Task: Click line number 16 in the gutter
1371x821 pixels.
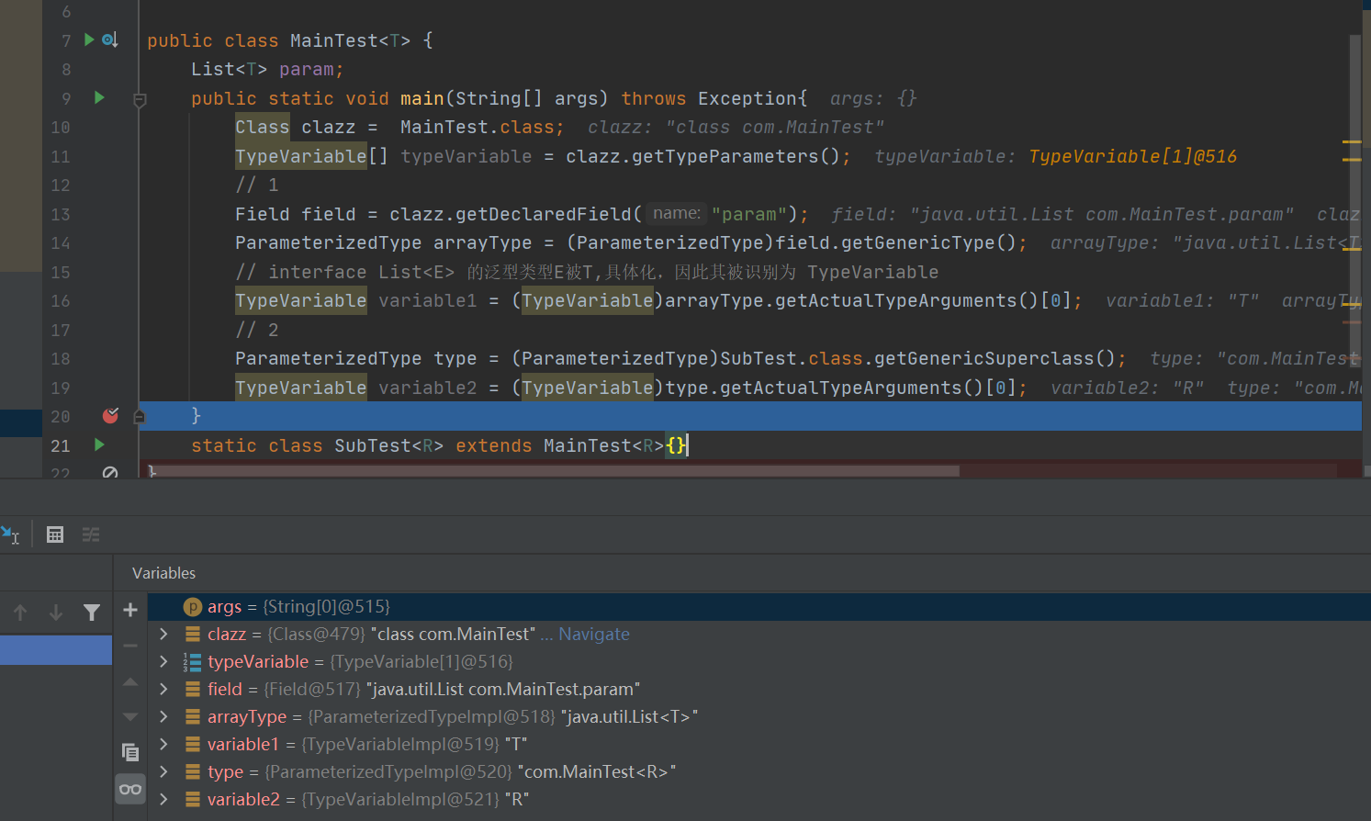Action: (61, 301)
